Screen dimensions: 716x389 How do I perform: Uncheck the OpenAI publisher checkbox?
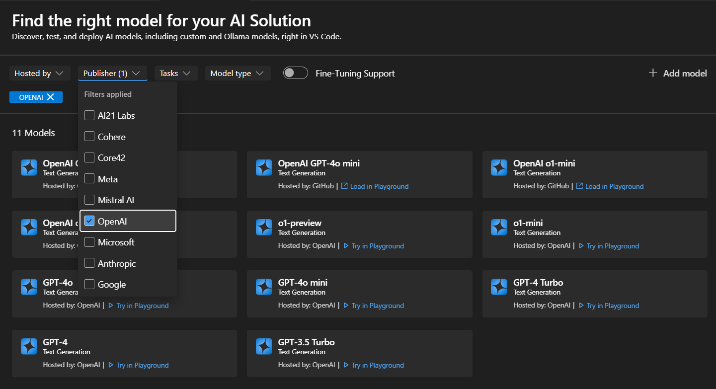tap(89, 221)
